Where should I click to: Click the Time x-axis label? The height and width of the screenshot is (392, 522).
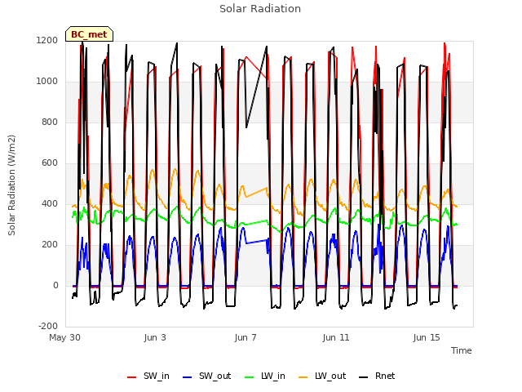[x=461, y=350]
